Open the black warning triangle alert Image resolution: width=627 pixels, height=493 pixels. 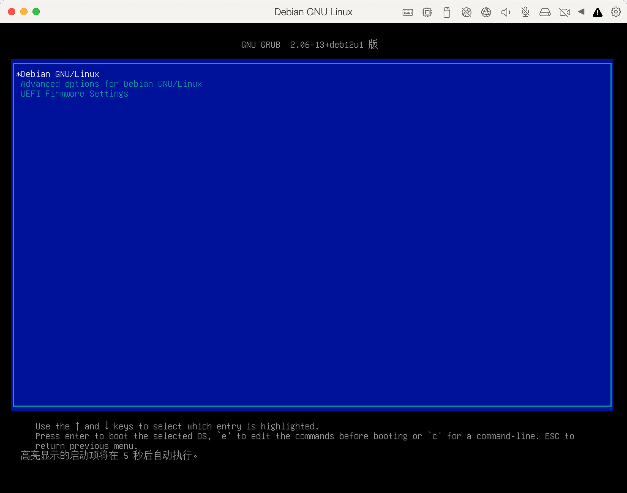pyautogui.click(x=598, y=12)
